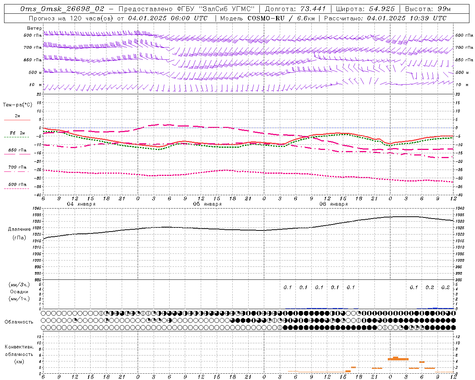Screen dimensions: 475x380
Task: Click the 850 гПа legend entry in temperature legend
Action: coord(17,150)
